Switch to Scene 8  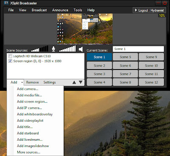(x=125, y=82)
